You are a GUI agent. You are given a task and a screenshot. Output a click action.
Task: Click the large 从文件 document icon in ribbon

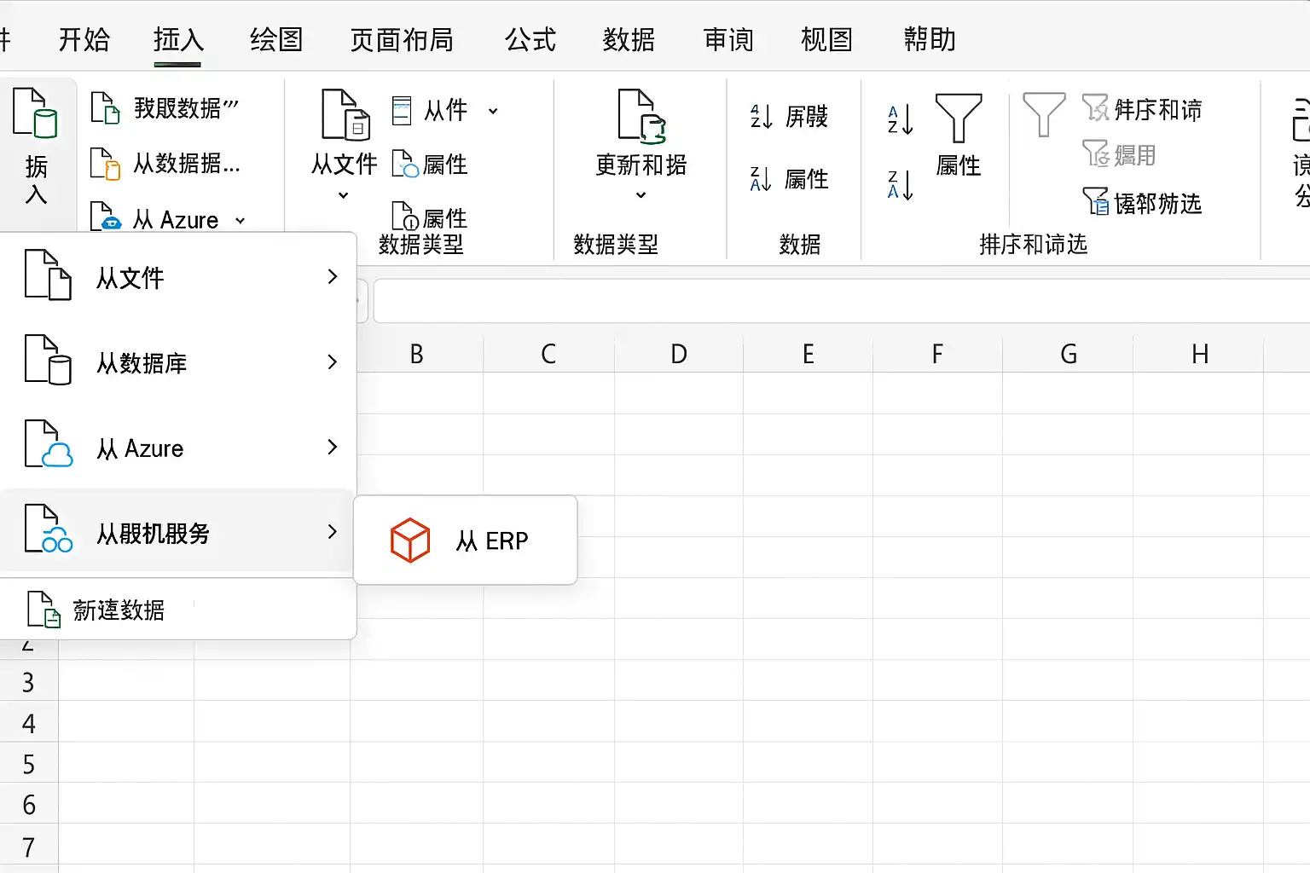click(x=345, y=114)
